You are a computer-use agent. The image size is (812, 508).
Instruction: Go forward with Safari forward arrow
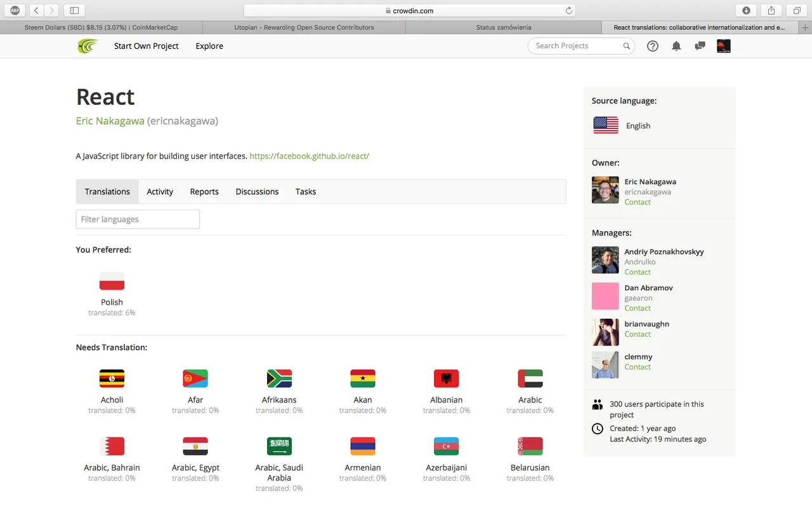pos(51,10)
